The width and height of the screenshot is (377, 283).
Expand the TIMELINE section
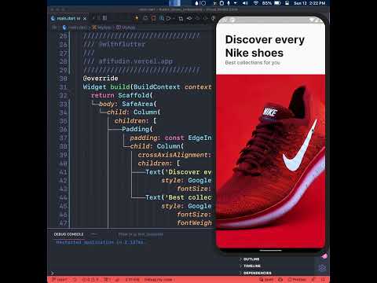(x=250, y=266)
